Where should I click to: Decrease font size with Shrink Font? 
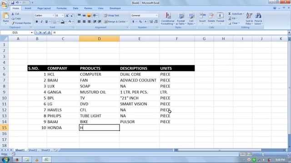(x=72, y=15)
